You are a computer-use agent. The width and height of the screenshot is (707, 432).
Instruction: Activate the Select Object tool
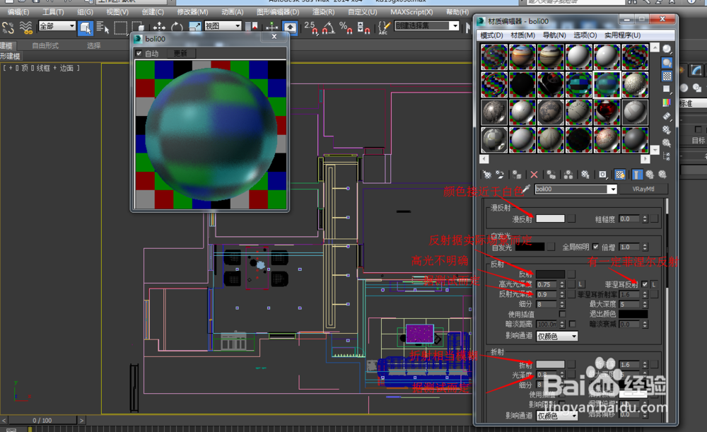coord(86,28)
